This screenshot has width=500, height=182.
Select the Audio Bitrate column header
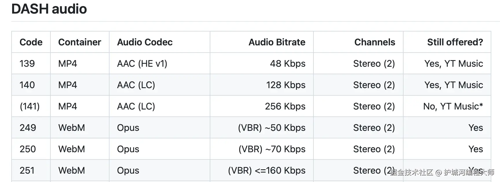pos(277,42)
